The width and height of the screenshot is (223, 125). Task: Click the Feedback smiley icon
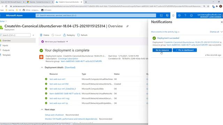pyautogui.click(x=191, y=15)
